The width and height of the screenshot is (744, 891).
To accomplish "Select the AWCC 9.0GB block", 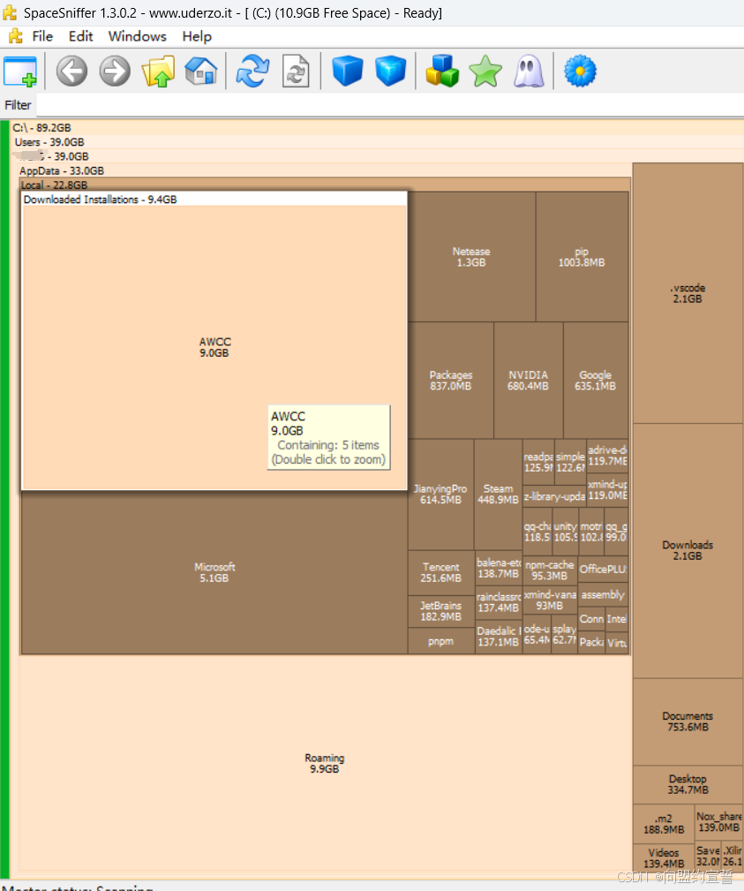I will click(x=214, y=347).
